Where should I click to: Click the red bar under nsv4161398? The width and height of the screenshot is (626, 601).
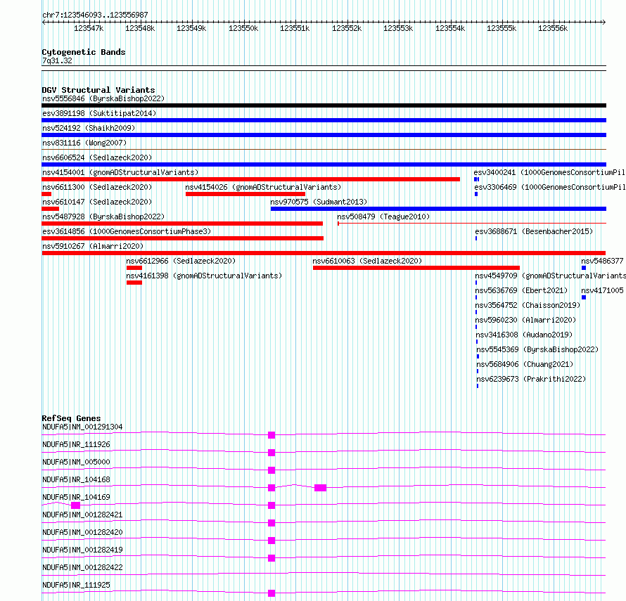pyautogui.click(x=134, y=283)
